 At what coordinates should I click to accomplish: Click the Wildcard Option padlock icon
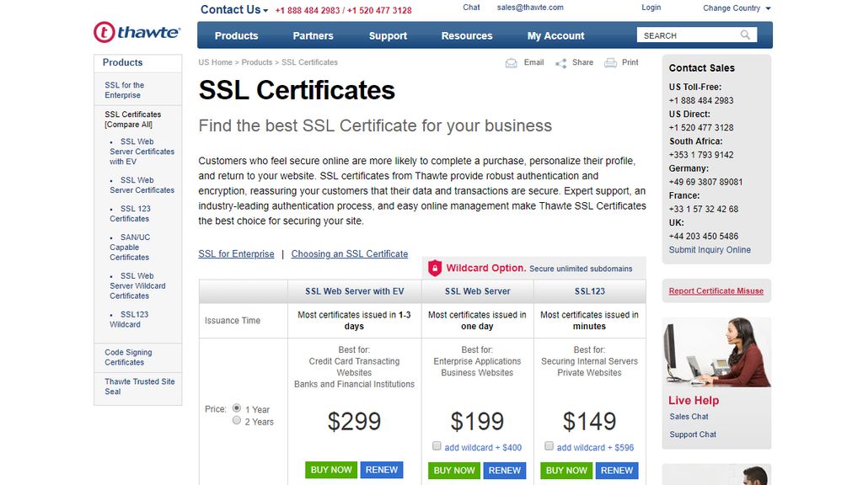[434, 268]
